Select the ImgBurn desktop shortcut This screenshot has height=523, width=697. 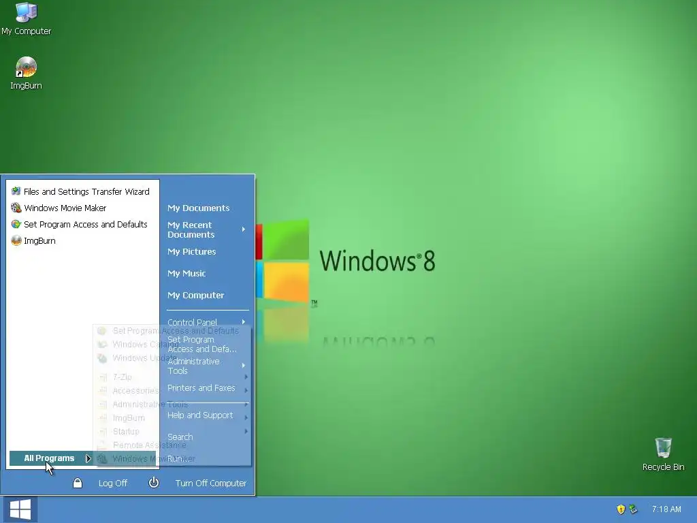tap(27, 74)
